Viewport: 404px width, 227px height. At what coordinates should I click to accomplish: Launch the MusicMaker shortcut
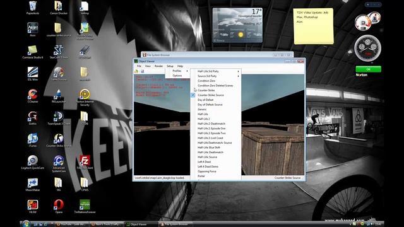click(x=33, y=185)
